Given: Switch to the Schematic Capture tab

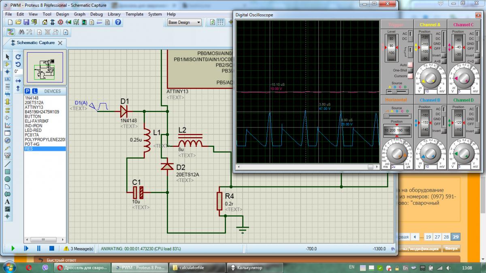Looking at the screenshot, I should click(x=35, y=43).
